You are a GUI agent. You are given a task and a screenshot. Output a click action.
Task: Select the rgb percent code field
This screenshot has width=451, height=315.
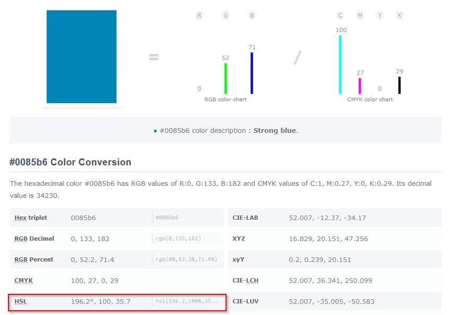[186, 259]
